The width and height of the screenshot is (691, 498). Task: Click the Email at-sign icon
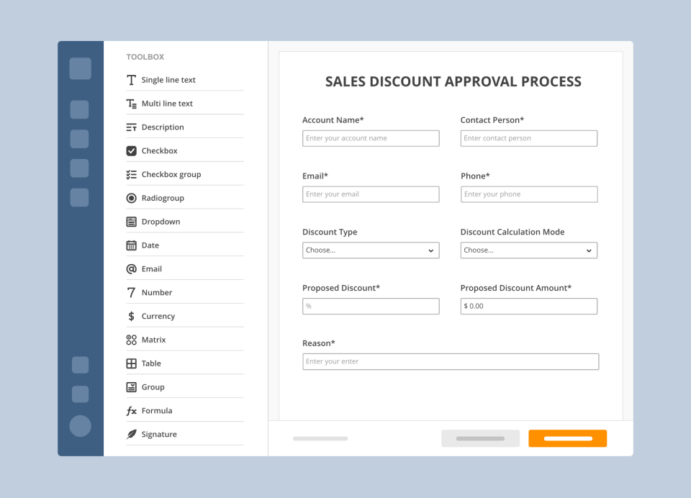tap(131, 269)
